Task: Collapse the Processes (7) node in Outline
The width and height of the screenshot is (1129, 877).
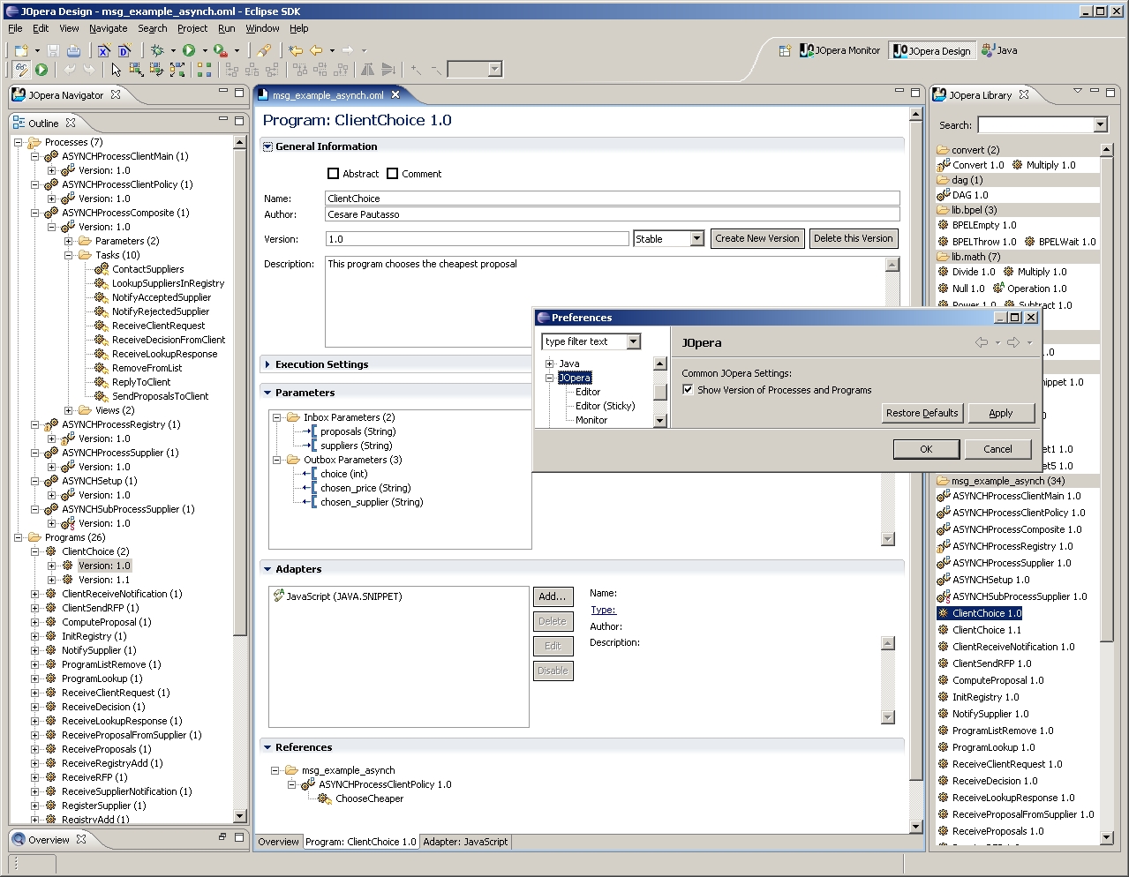Action: pos(18,142)
